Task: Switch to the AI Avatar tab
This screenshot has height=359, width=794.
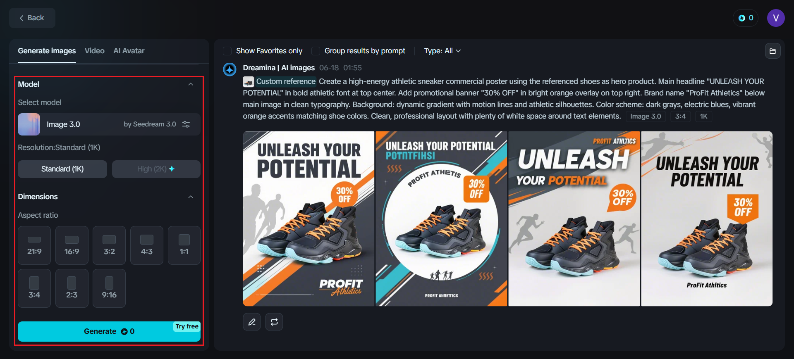Action: coord(129,51)
